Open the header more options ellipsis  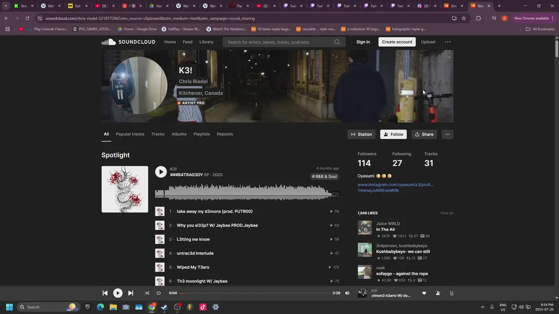click(448, 42)
